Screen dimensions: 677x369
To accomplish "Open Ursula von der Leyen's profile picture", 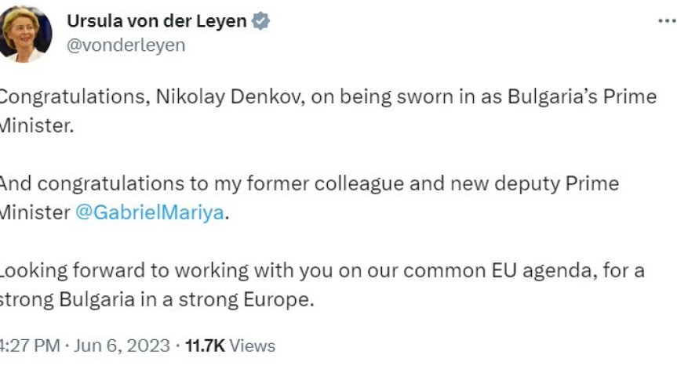I will point(25,33).
